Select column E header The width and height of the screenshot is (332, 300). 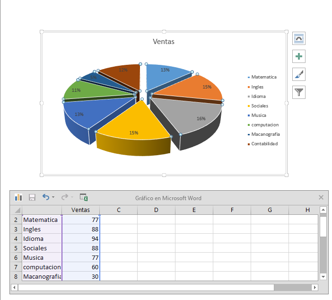point(194,210)
